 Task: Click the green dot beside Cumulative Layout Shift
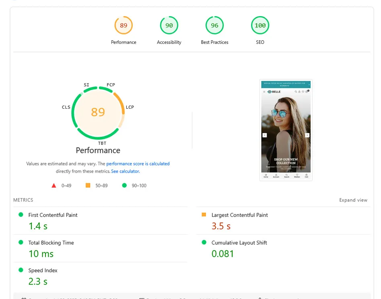[x=204, y=243]
